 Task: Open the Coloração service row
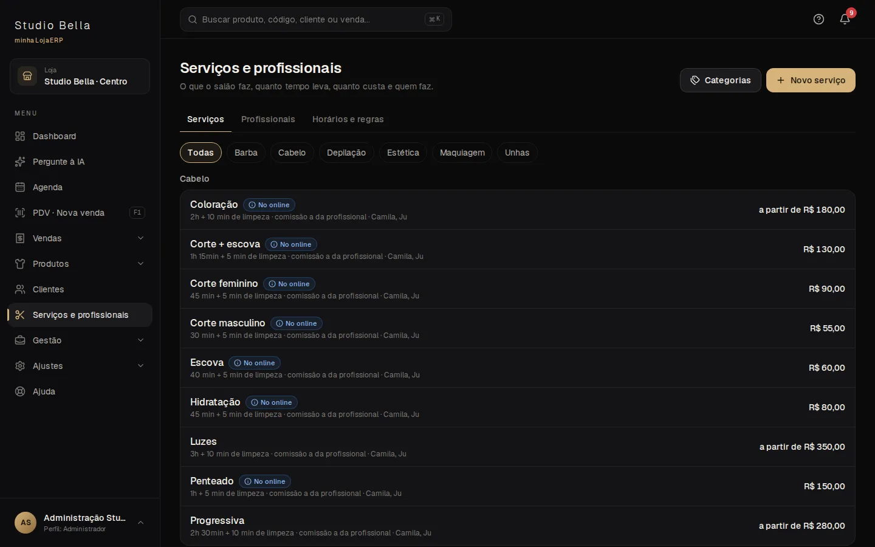(x=518, y=210)
